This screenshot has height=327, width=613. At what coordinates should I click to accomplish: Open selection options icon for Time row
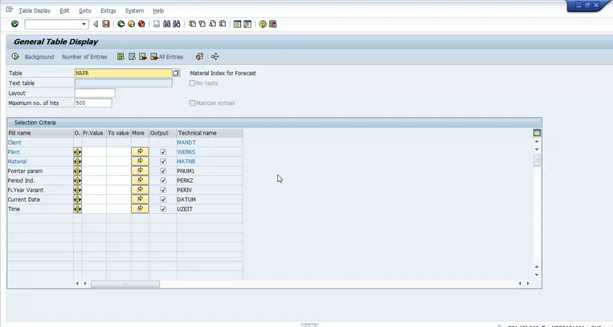(78, 209)
